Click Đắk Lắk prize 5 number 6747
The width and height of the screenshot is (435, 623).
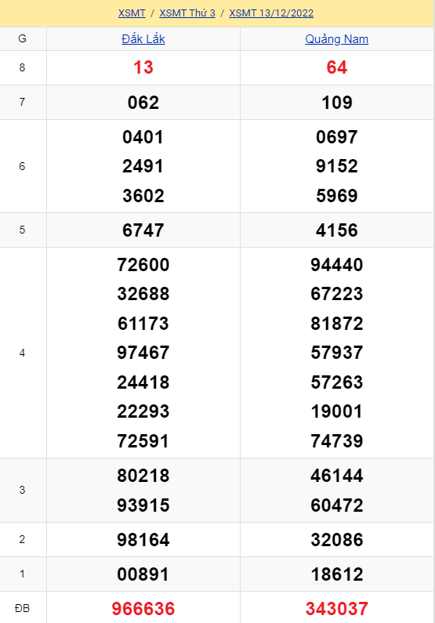(x=143, y=230)
